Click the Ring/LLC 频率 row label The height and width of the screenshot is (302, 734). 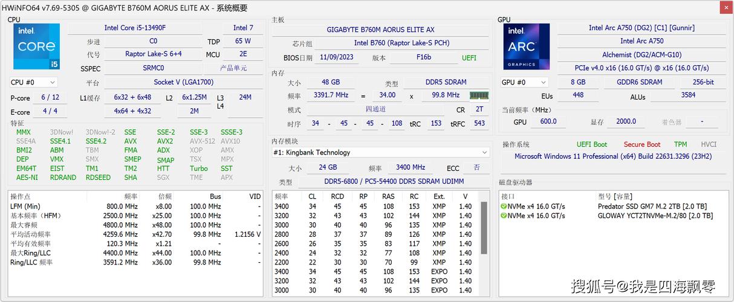point(31,262)
